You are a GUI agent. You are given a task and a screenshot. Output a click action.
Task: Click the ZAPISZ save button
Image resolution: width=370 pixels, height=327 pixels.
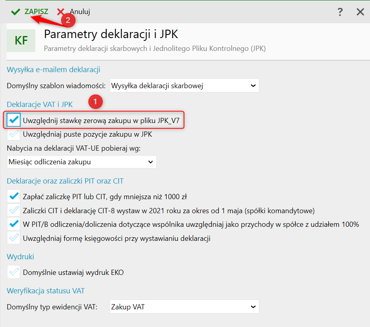30,12
